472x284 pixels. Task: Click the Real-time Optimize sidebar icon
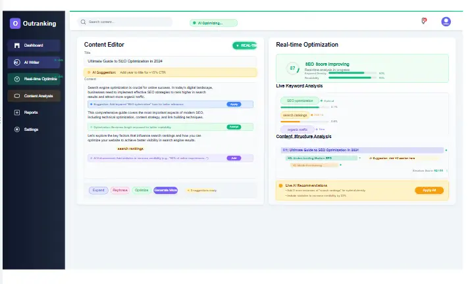pyautogui.click(x=17, y=79)
